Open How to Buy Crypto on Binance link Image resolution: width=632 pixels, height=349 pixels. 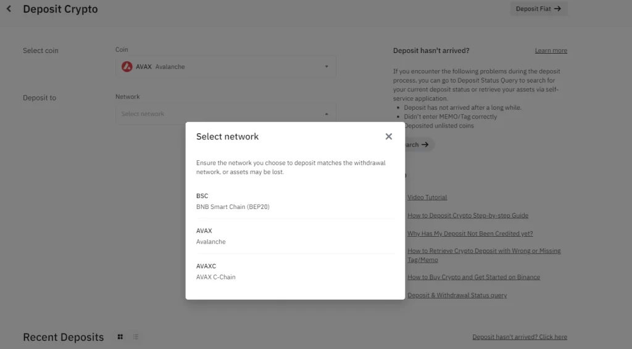(473, 277)
